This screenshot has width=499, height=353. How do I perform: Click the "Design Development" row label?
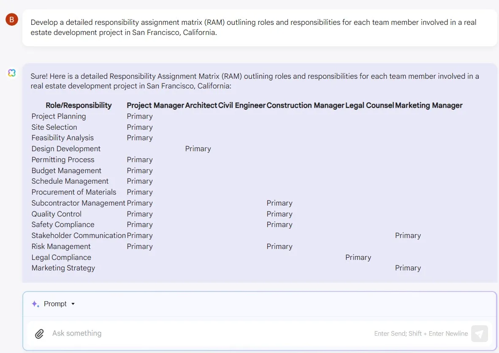coord(66,149)
